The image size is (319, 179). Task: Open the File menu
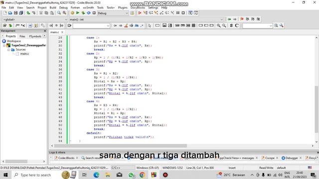click(3, 7)
